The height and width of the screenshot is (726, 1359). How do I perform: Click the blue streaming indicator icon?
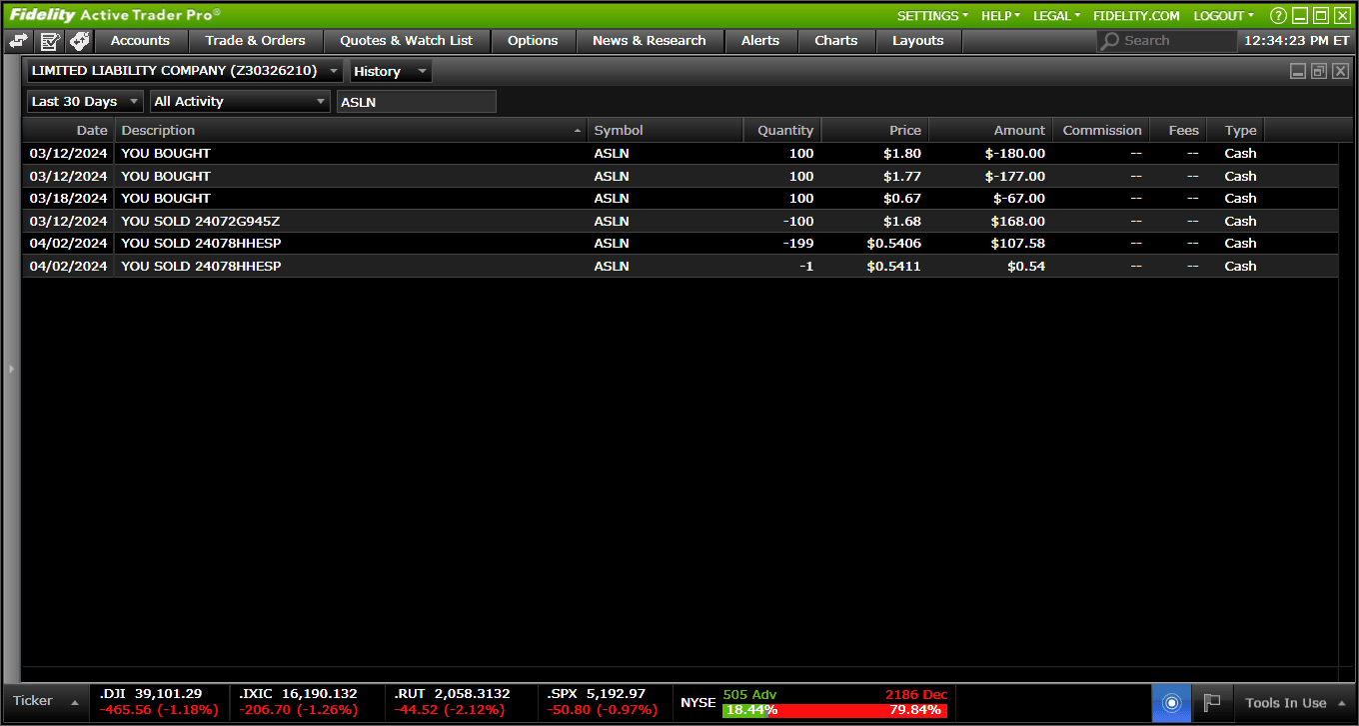(x=1171, y=703)
